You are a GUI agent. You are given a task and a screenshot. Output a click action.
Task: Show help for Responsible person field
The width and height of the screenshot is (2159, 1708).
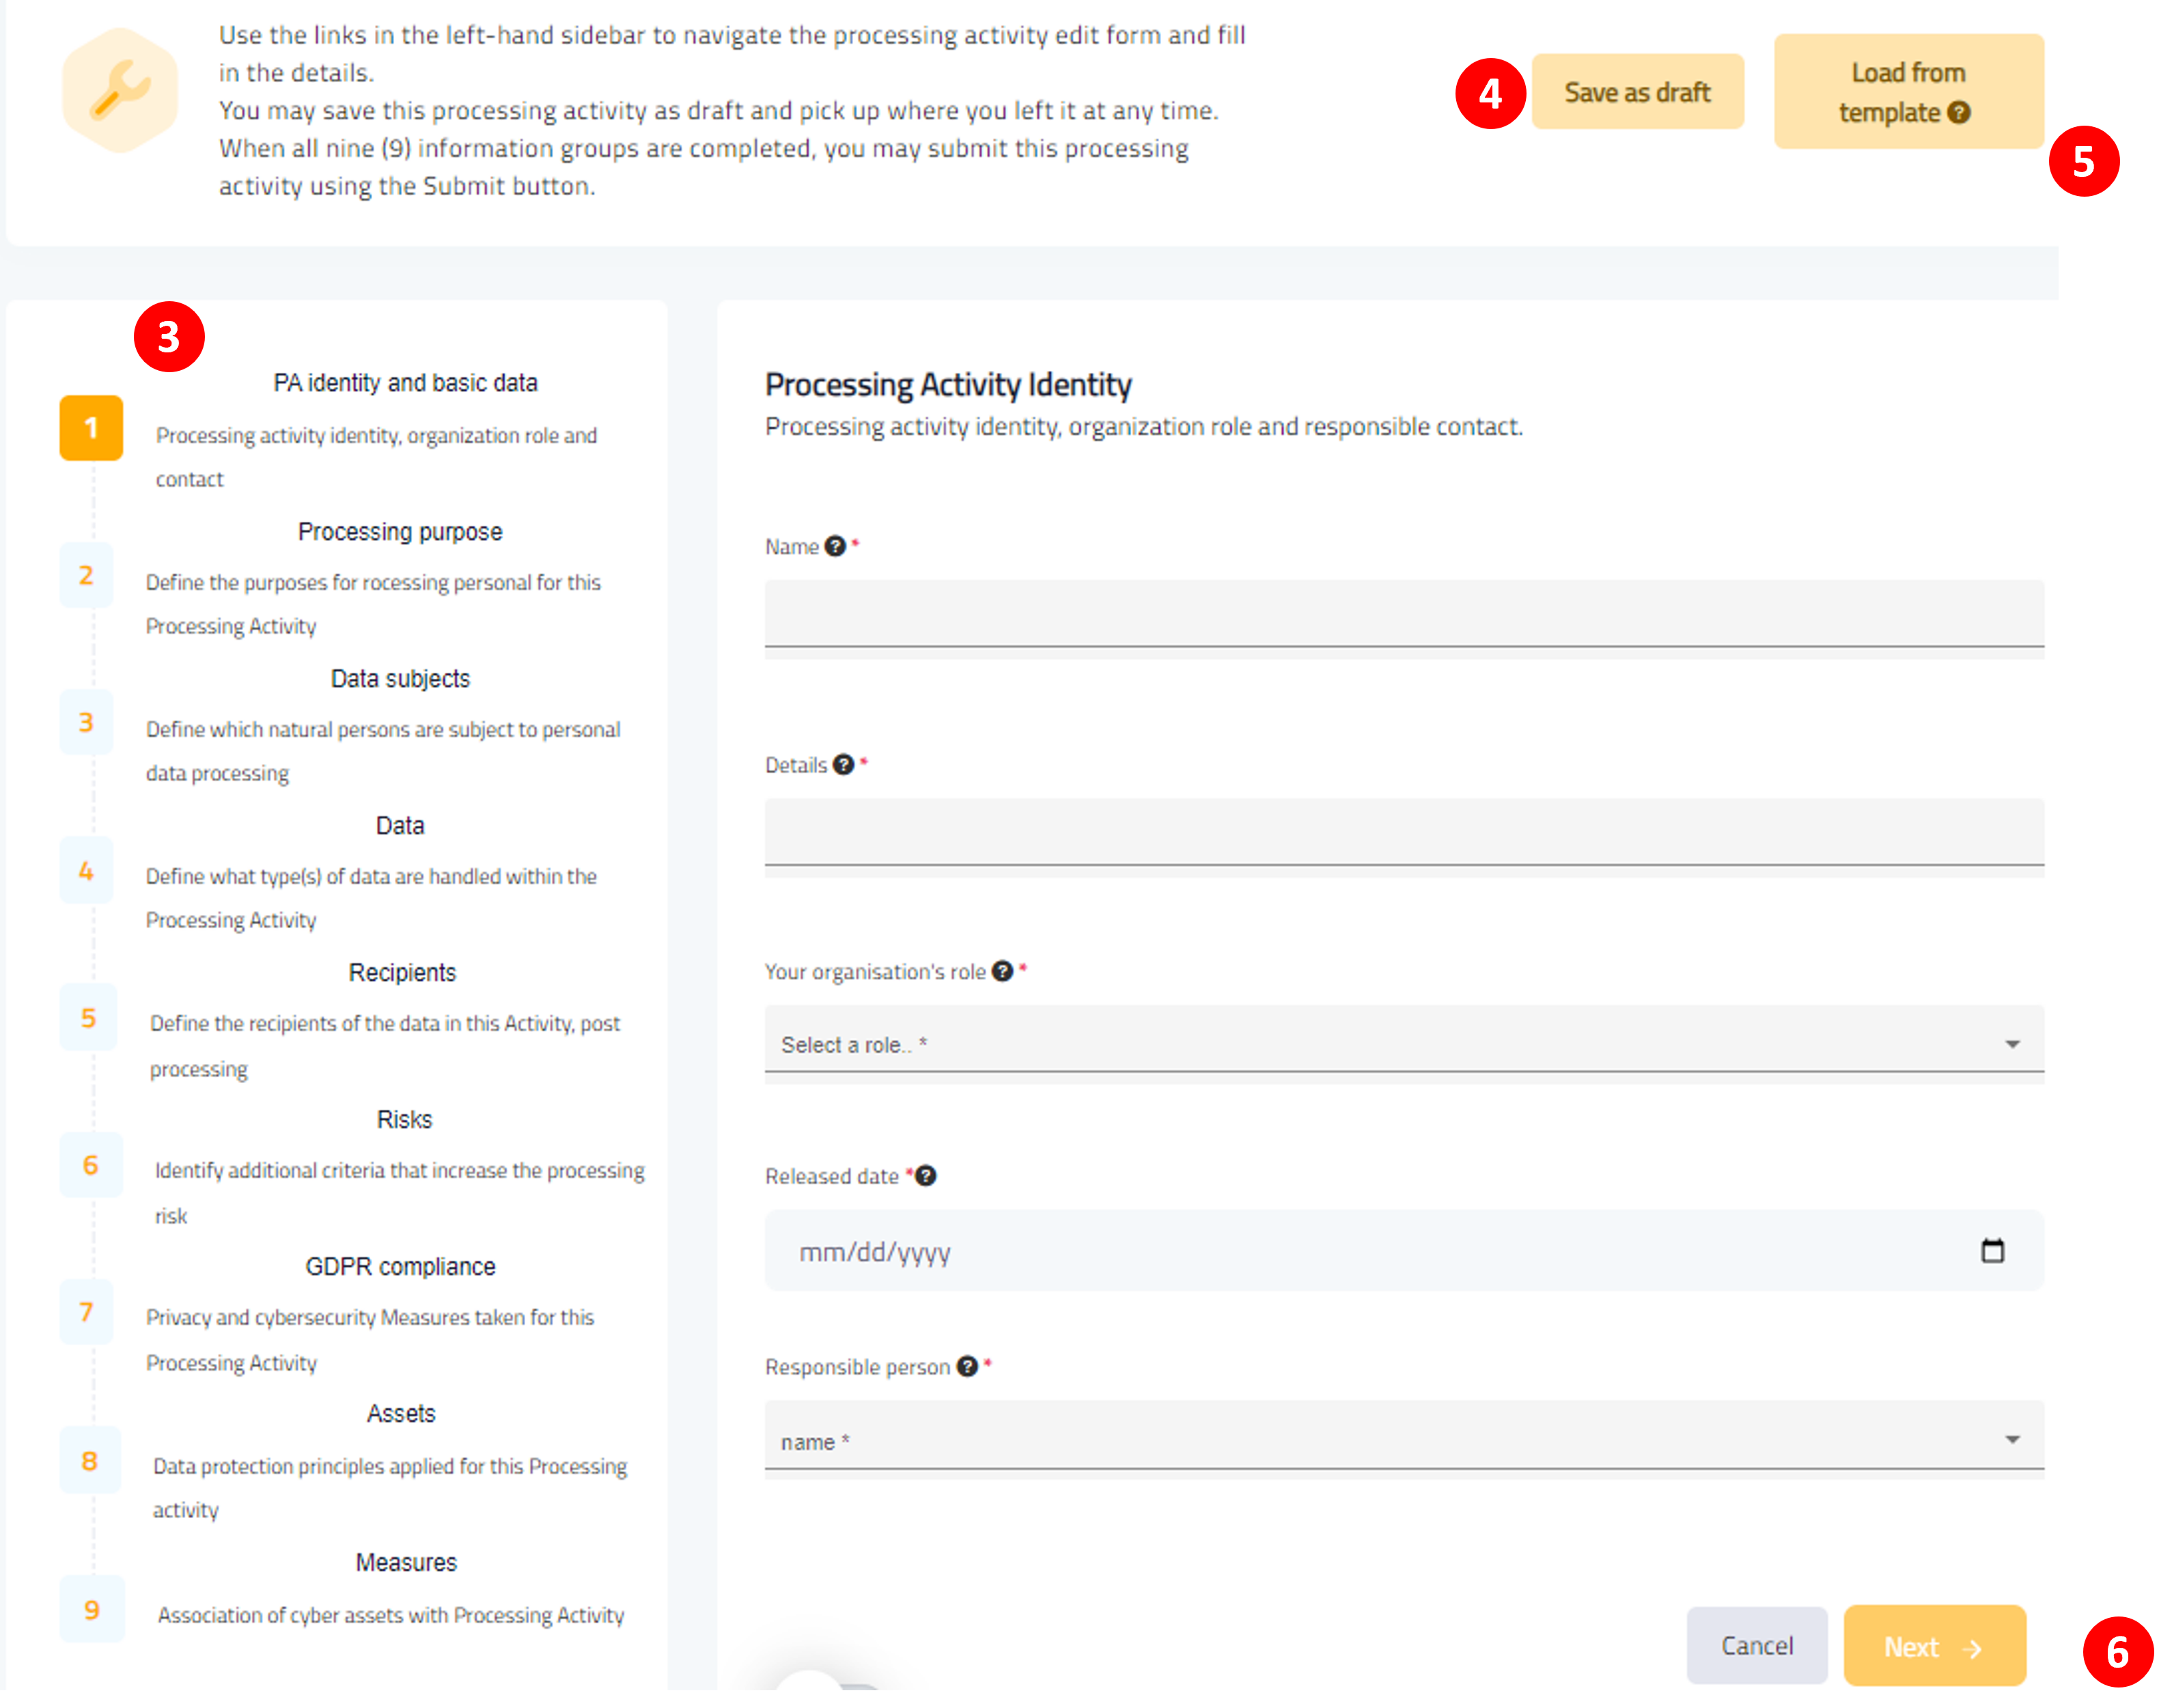tap(967, 1366)
